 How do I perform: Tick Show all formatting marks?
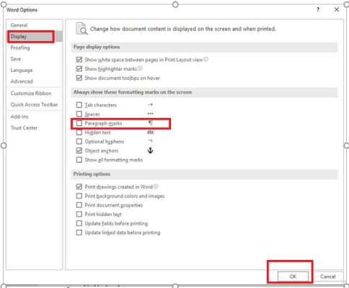point(79,160)
